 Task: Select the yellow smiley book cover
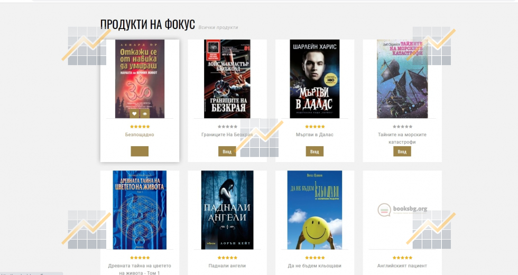pos(315,210)
